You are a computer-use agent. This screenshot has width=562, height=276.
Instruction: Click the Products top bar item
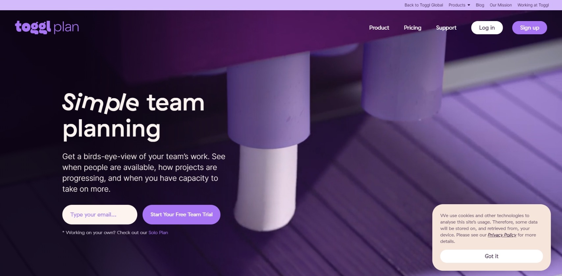[457, 5]
